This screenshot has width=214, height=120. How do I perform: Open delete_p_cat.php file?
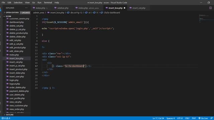pos(17,29)
